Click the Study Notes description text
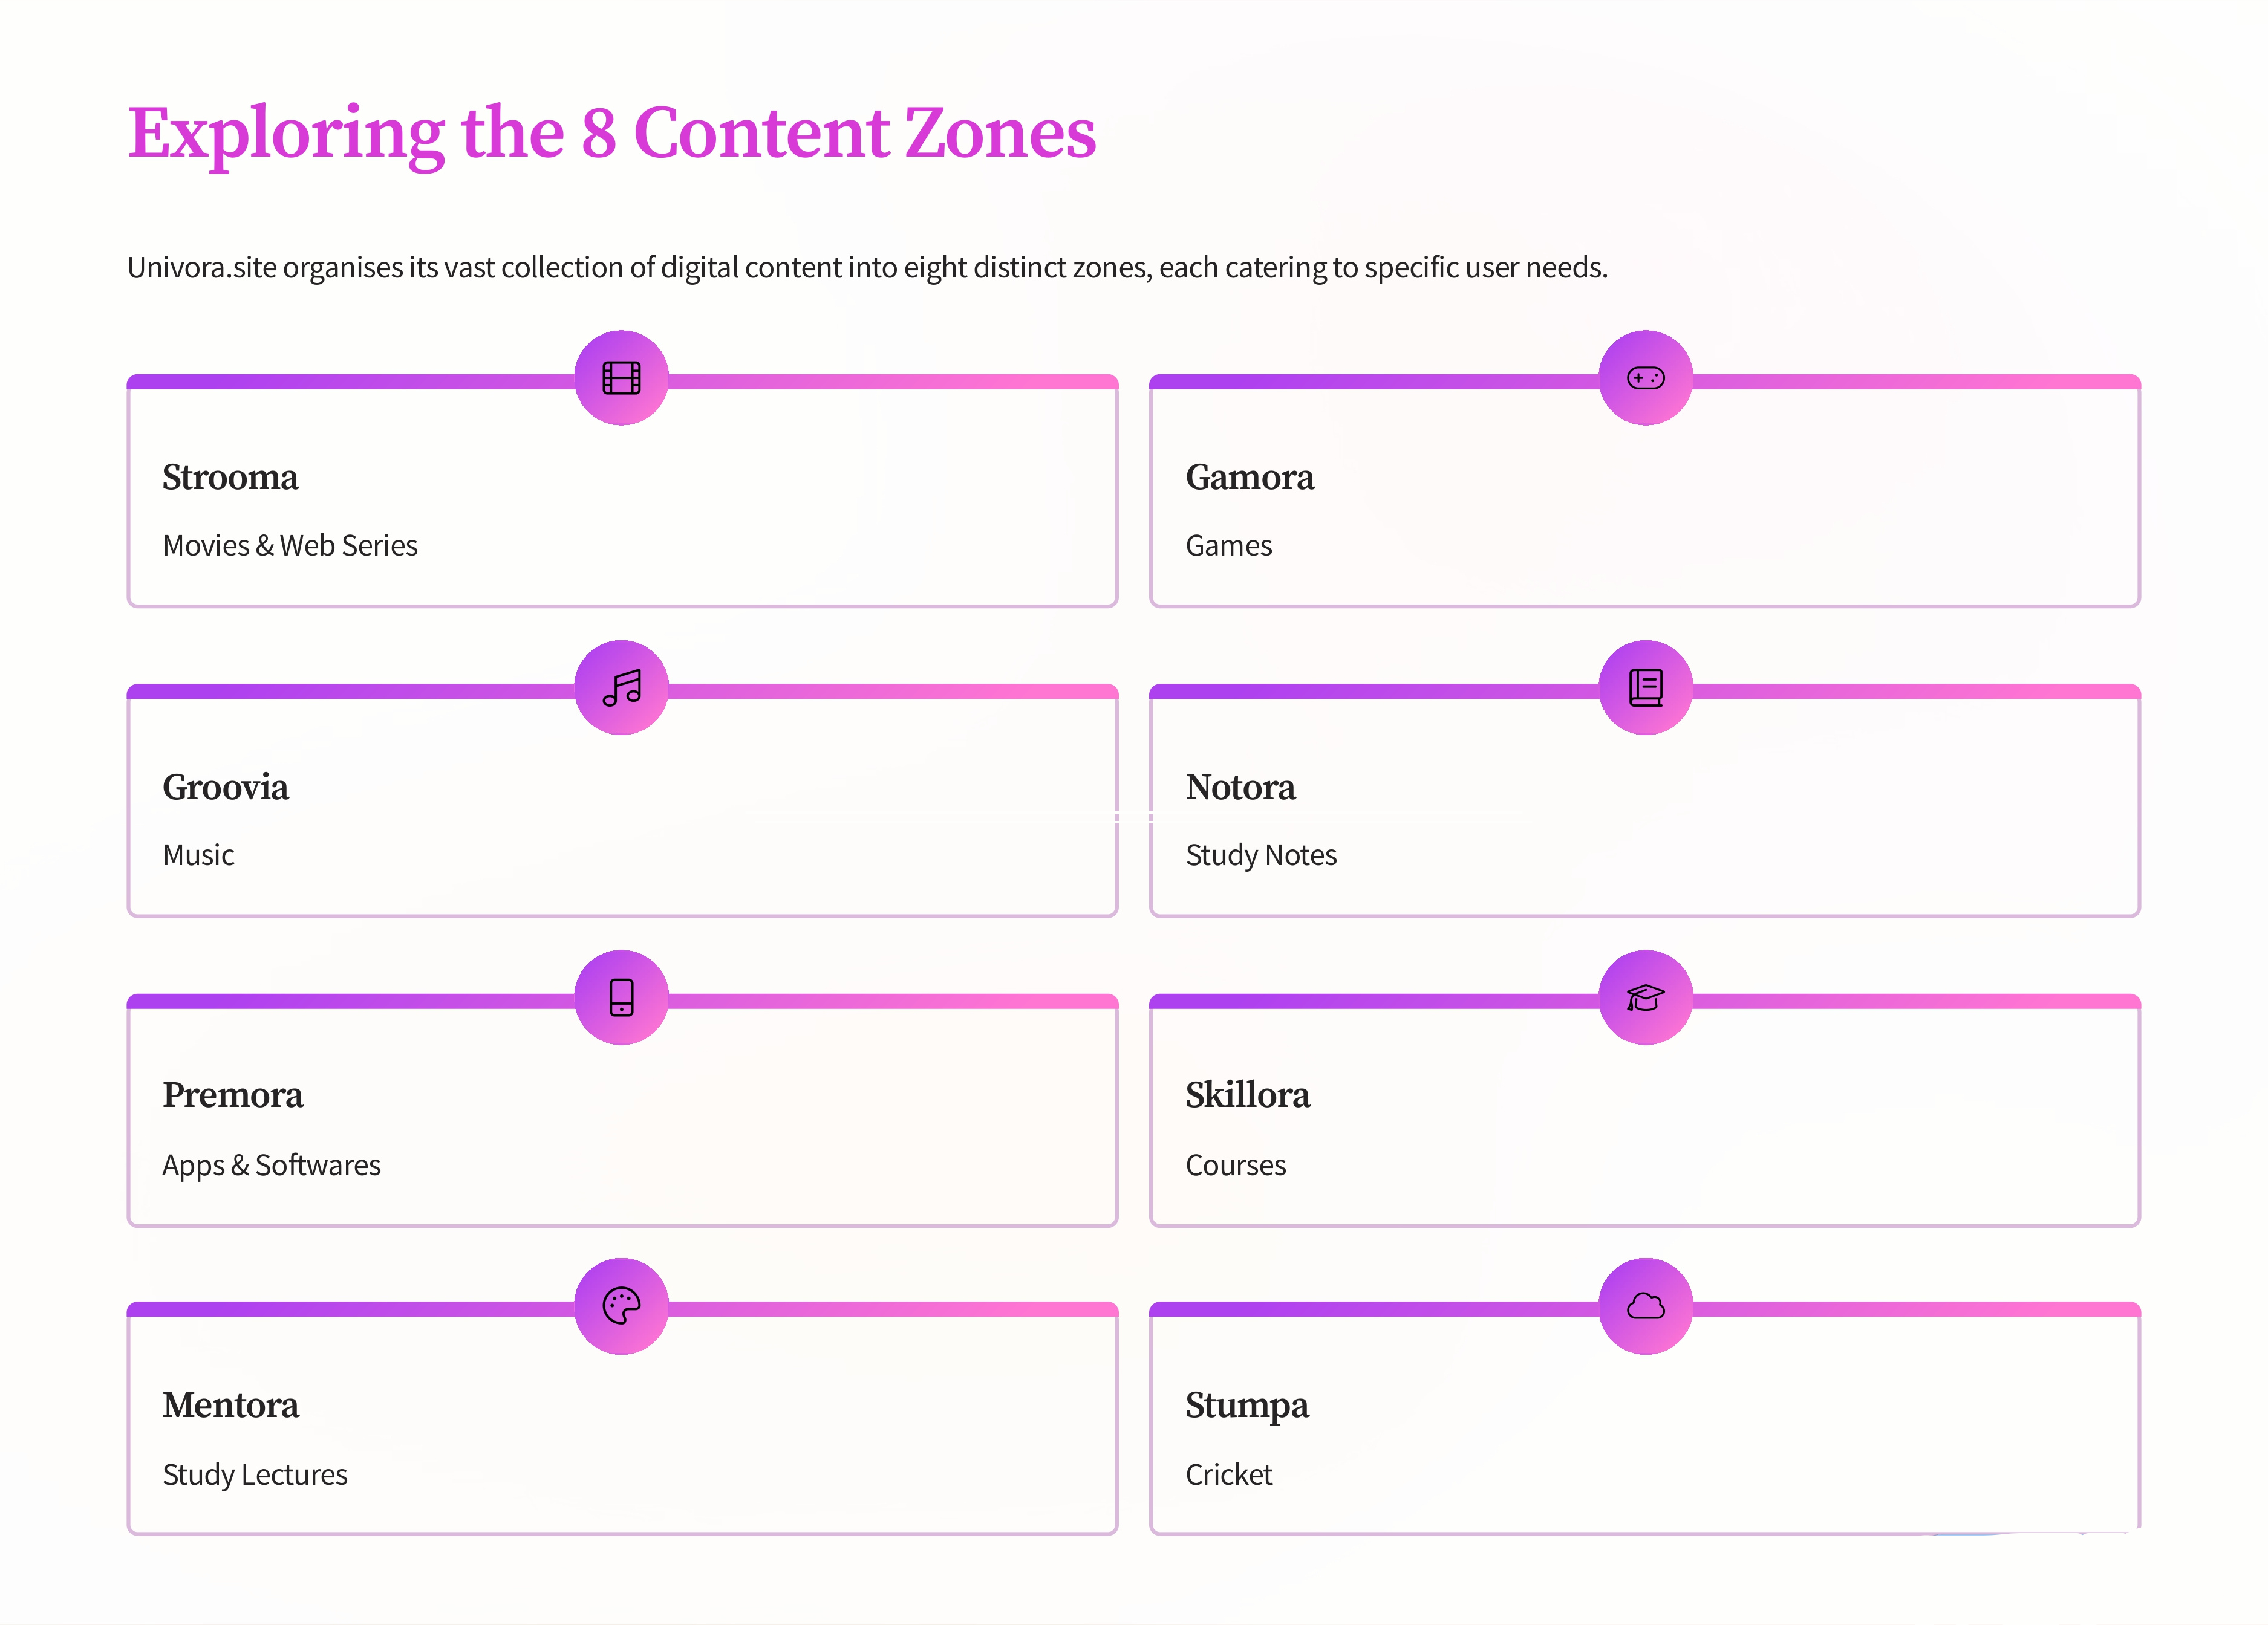The height and width of the screenshot is (1625, 2268). (1260, 857)
